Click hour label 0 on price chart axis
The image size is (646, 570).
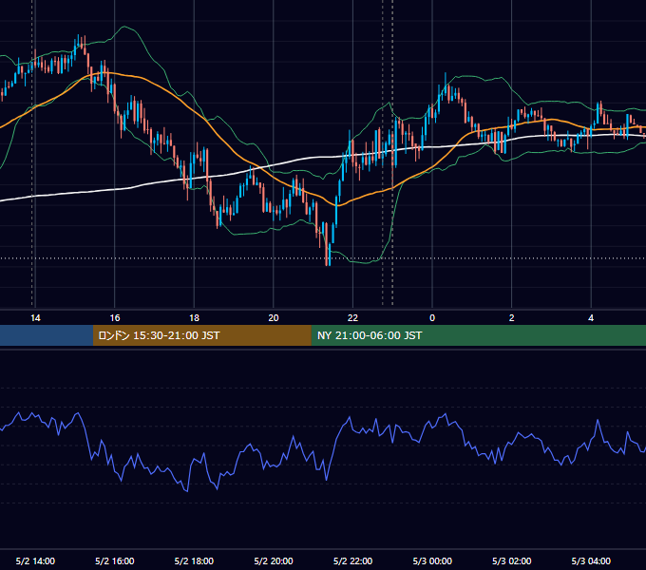(x=432, y=317)
